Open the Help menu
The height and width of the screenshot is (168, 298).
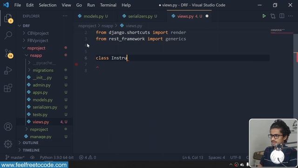point(126,5)
